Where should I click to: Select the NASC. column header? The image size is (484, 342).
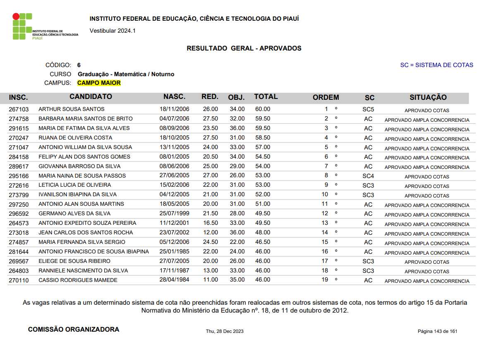pos(174,97)
